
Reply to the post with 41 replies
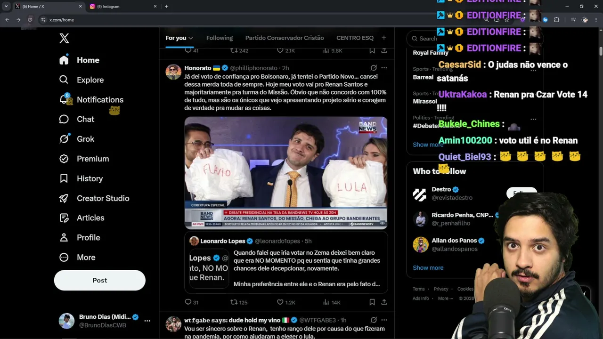[191, 50]
